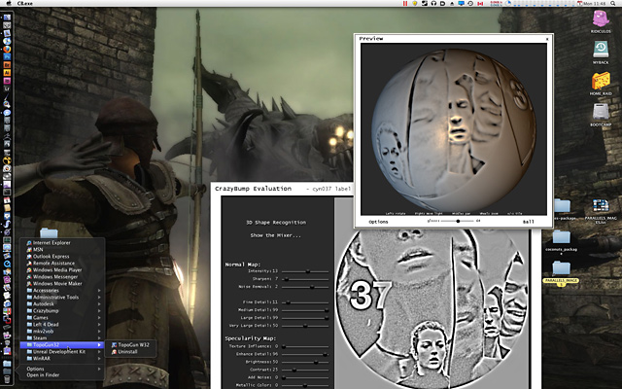Image resolution: width=622 pixels, height=389 pixels.
Task: Click the Sharpen slider
Action: 305,279
